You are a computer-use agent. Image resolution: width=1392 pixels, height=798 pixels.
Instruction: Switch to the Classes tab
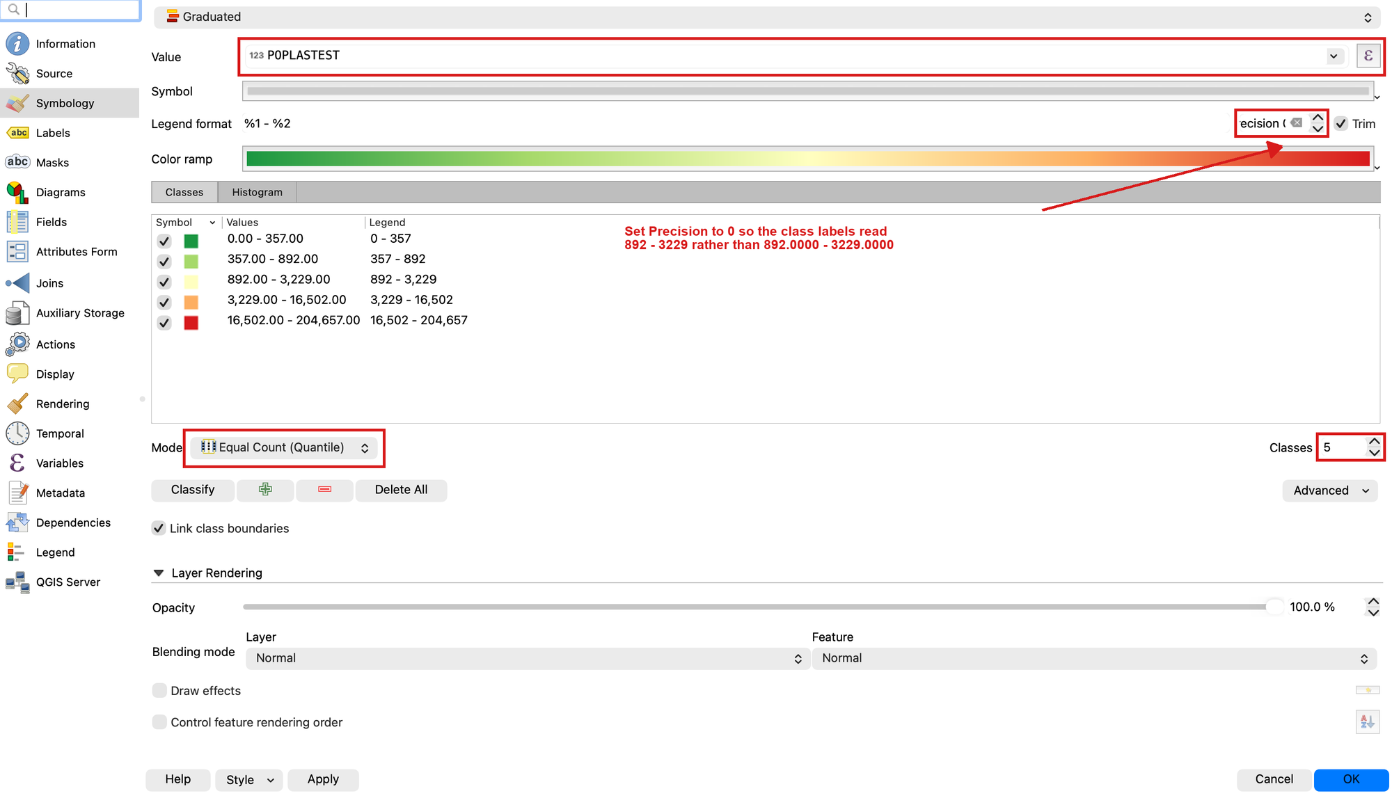[x=184, y=192]
